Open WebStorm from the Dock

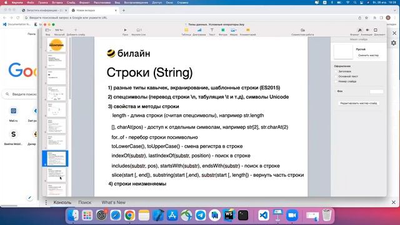point(229,215)
